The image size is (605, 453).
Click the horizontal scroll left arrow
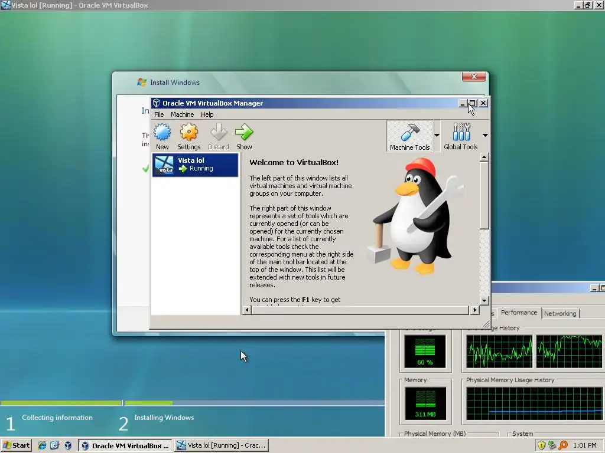(x=248, y=310)
